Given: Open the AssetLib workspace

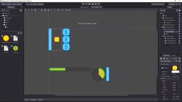Looking at the screenshot, I should 40,4.
